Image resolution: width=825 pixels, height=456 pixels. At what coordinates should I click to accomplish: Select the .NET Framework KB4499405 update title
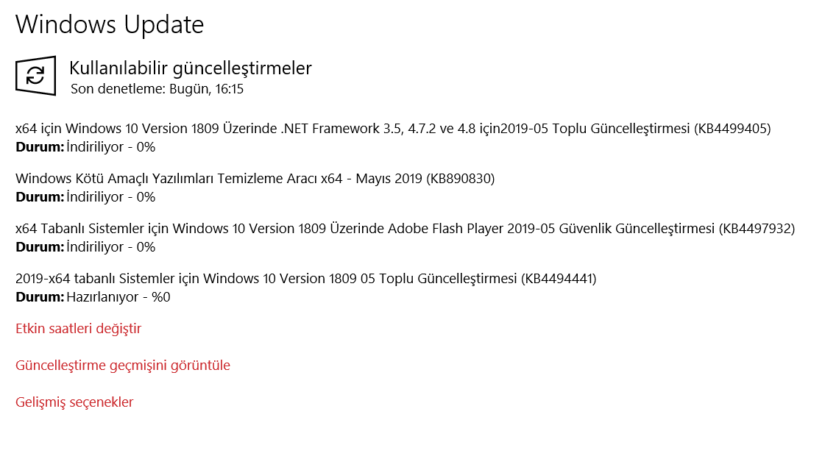tap(392, 129)
